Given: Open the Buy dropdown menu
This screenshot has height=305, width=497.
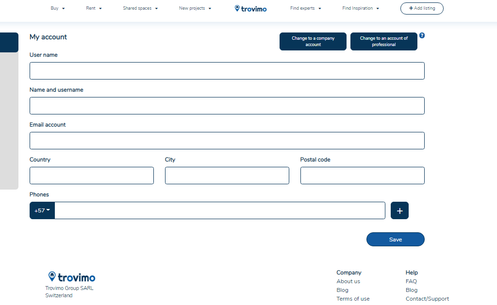Looking at the screenshot, I should [58, 8].
